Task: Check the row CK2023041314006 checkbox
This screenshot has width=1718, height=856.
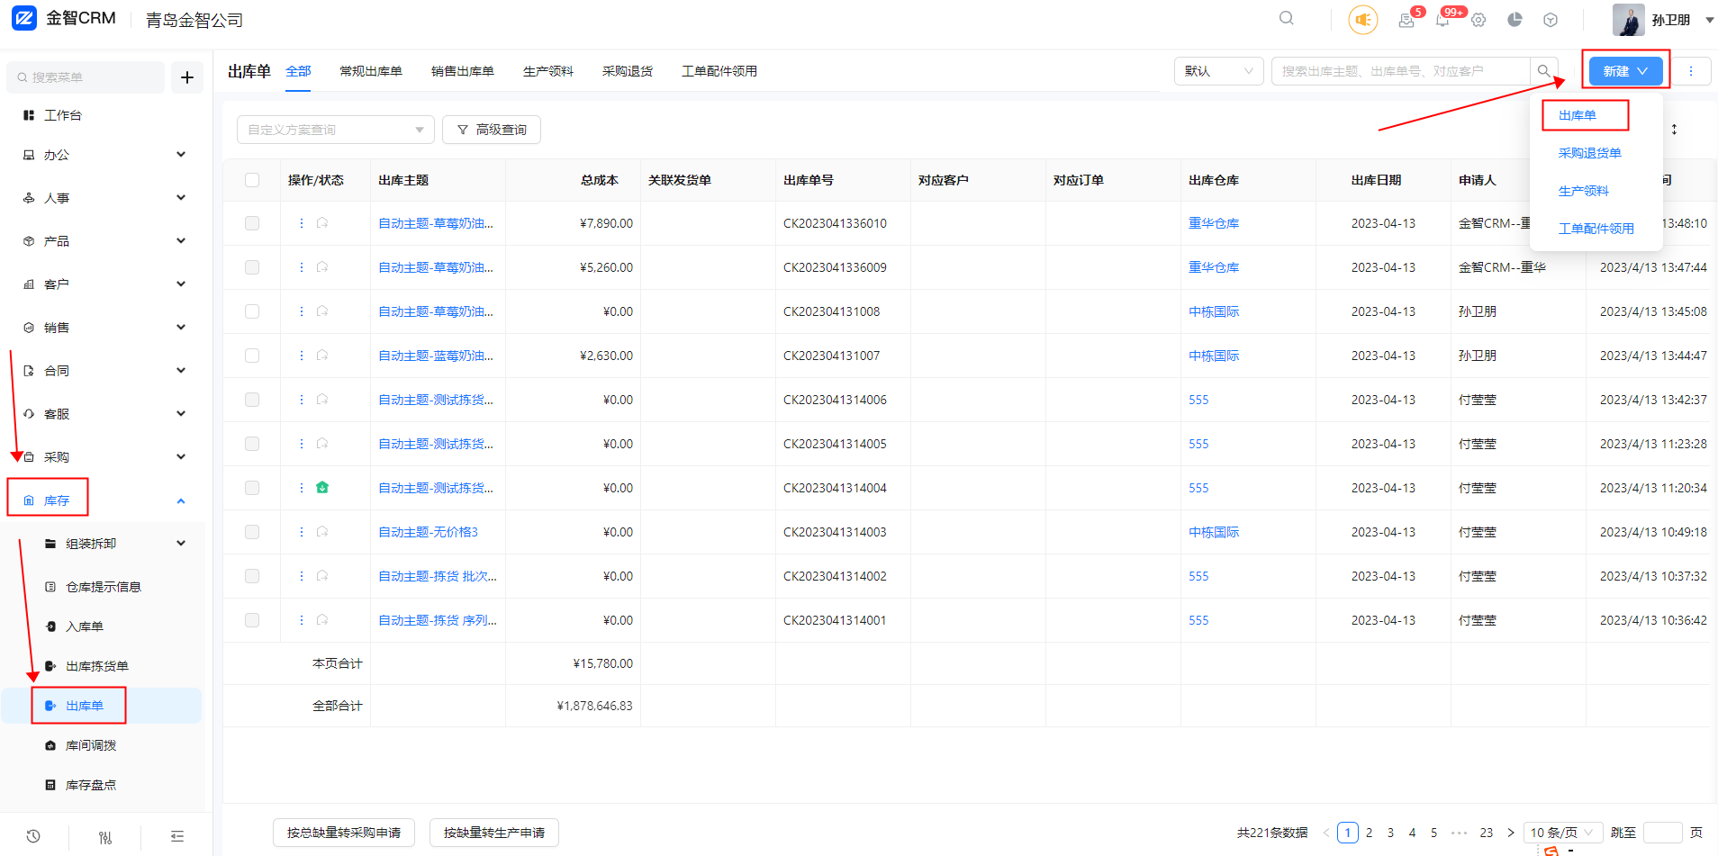Action: point(252,400)
